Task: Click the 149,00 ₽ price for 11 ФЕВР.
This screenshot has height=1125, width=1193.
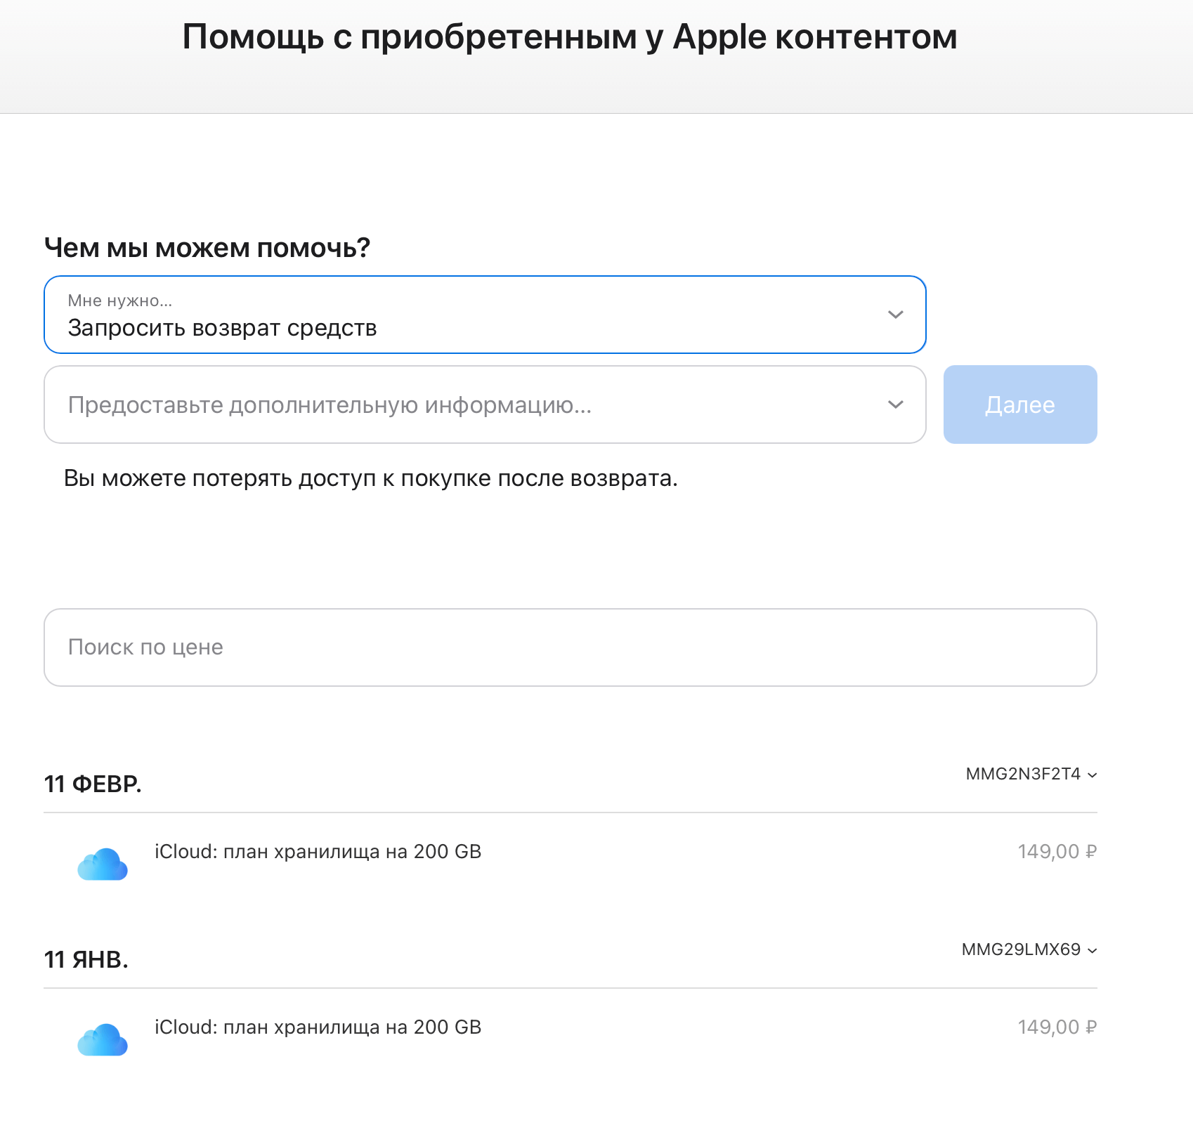Action: tap(1057, 852)
